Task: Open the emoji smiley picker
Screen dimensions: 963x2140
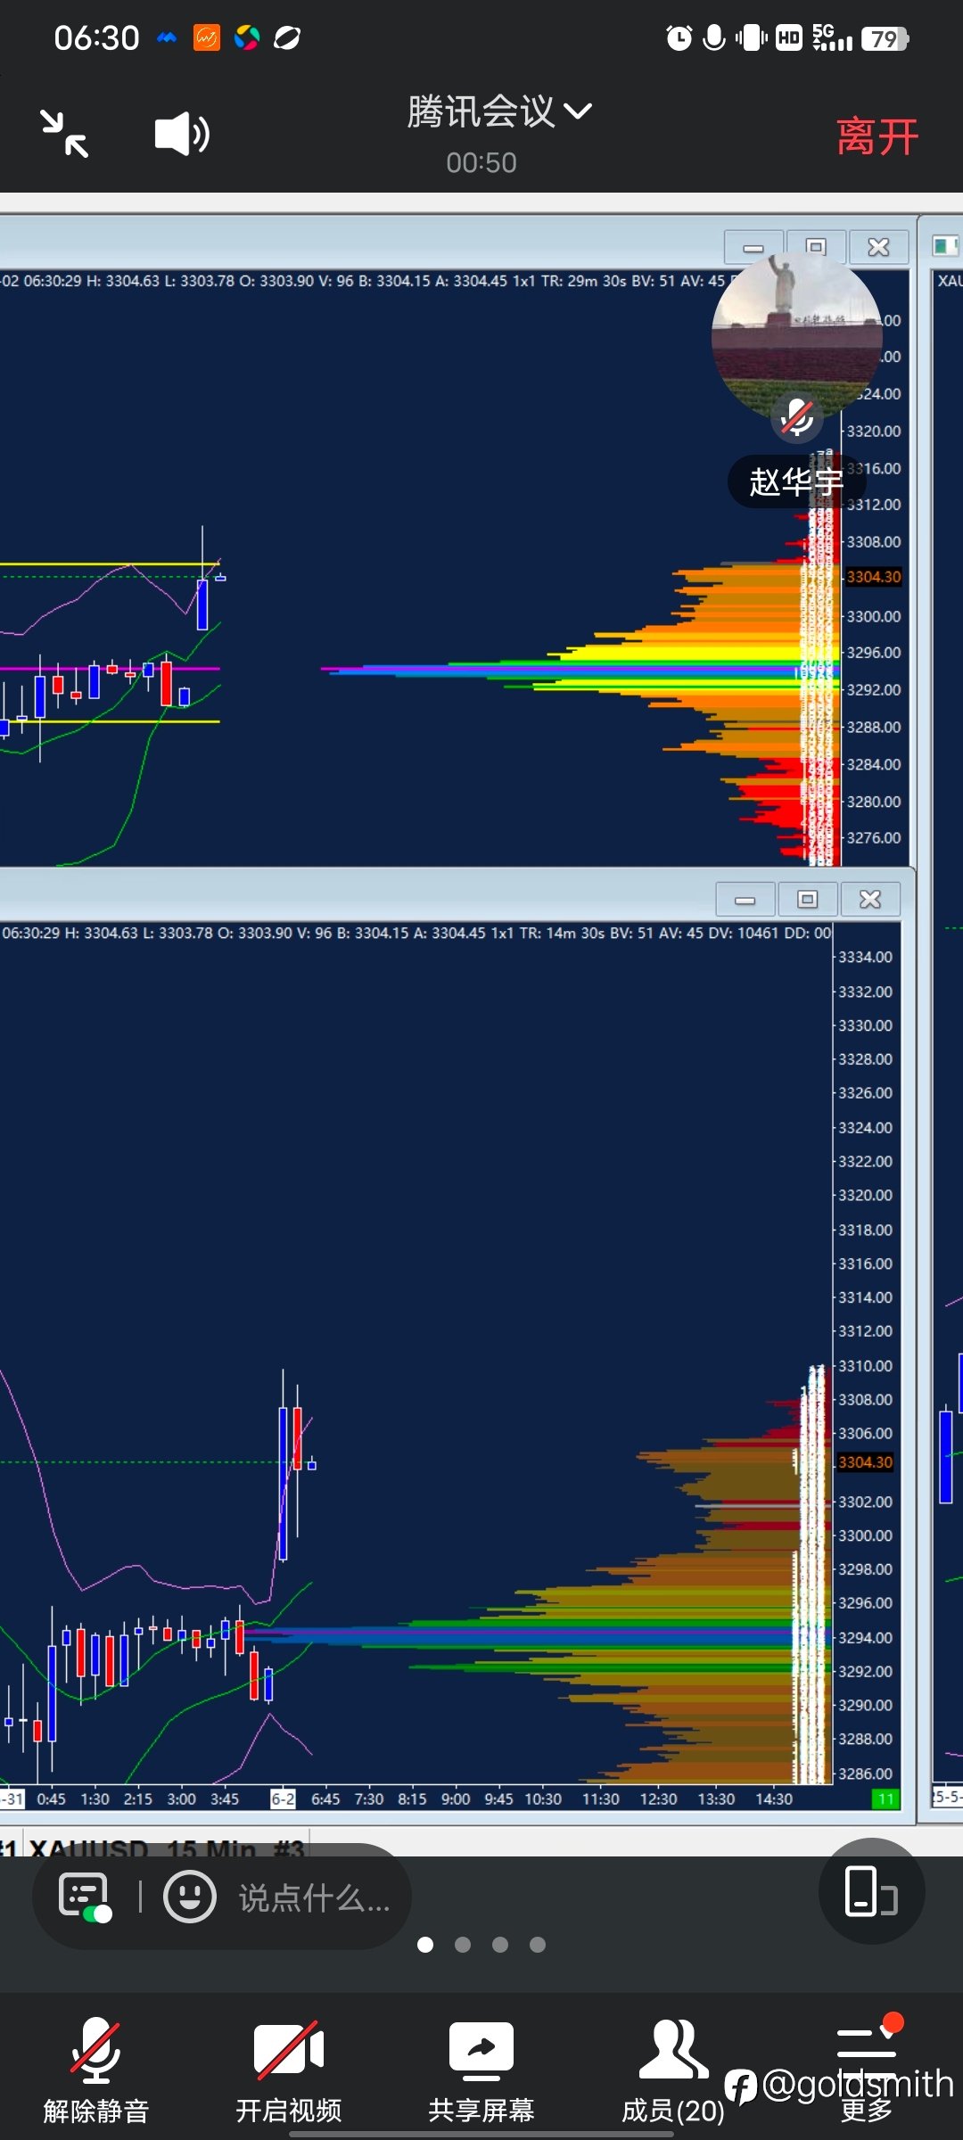Action: 189,1897
